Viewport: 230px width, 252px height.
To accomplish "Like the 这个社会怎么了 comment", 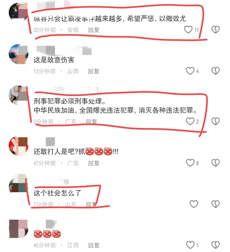I will 194,204.
